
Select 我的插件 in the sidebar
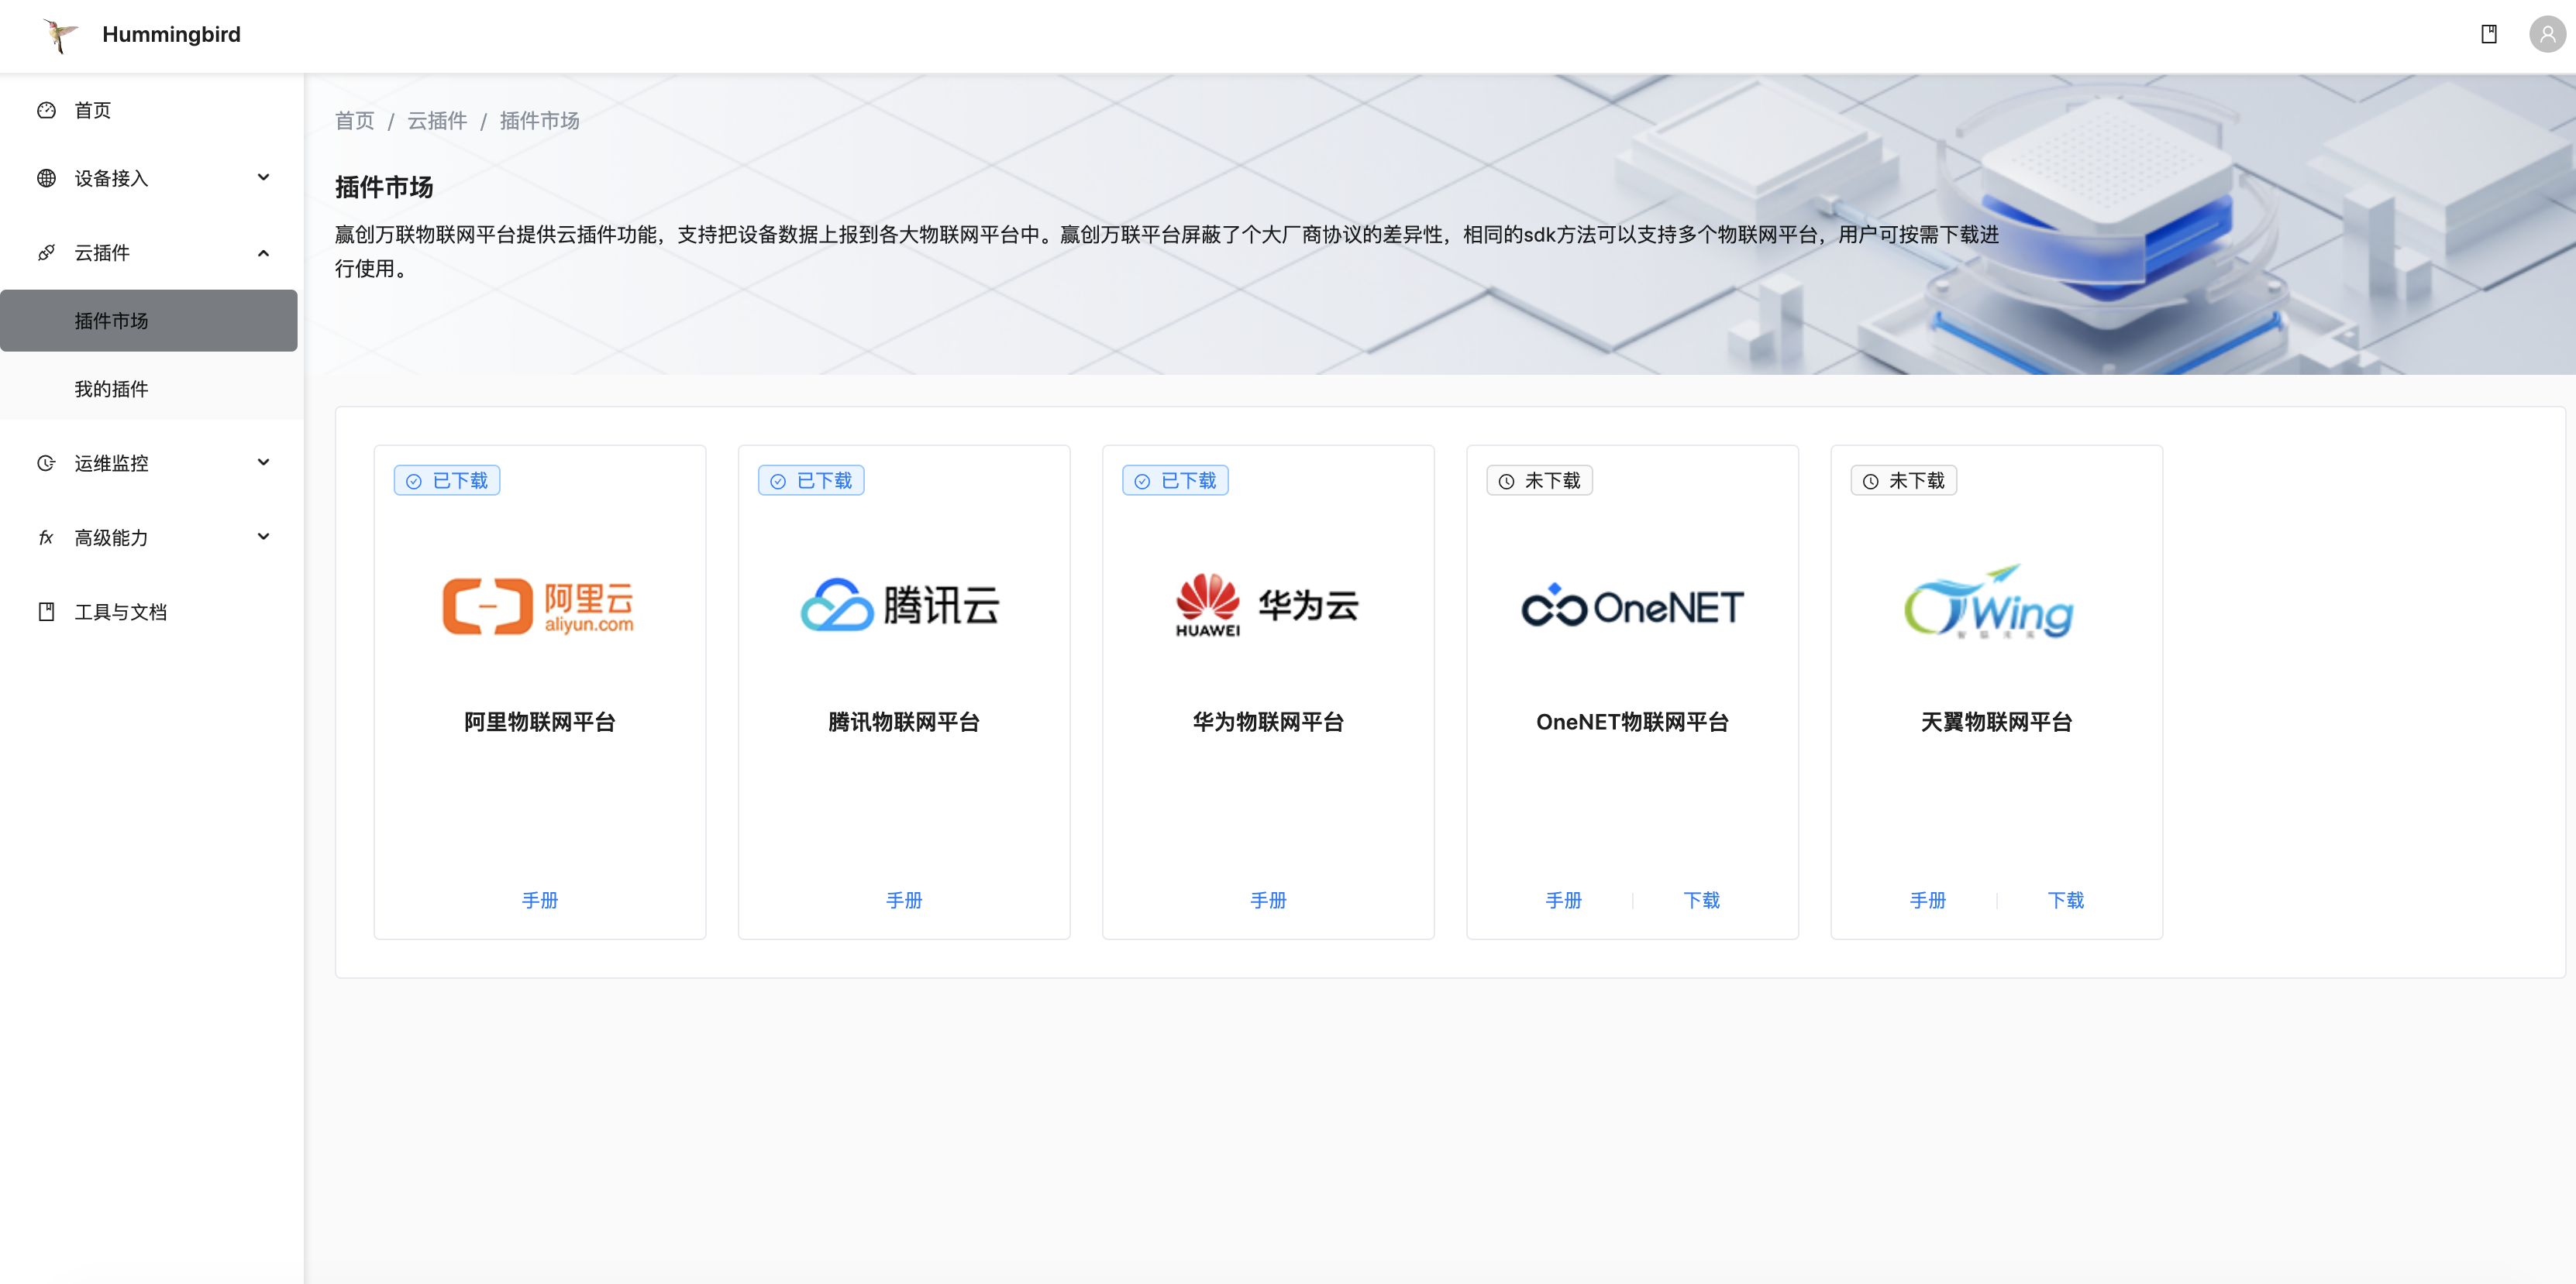111,389
